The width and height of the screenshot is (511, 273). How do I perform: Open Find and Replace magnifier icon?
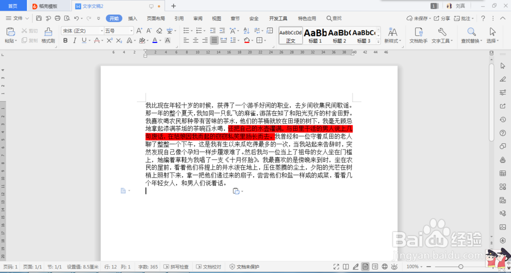pos(471,32)
